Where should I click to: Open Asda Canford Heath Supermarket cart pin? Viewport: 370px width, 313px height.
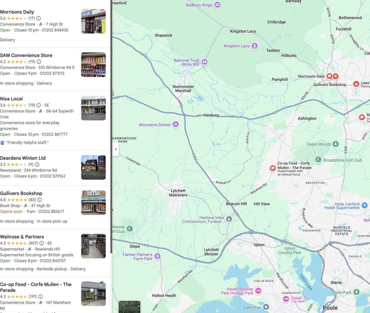[364, 205]
